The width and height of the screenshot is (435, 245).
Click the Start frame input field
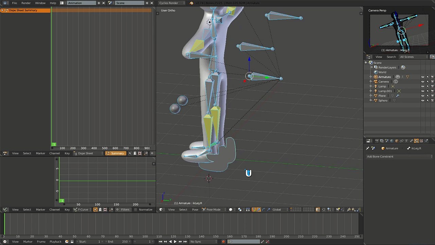click(x=90, y=242)
